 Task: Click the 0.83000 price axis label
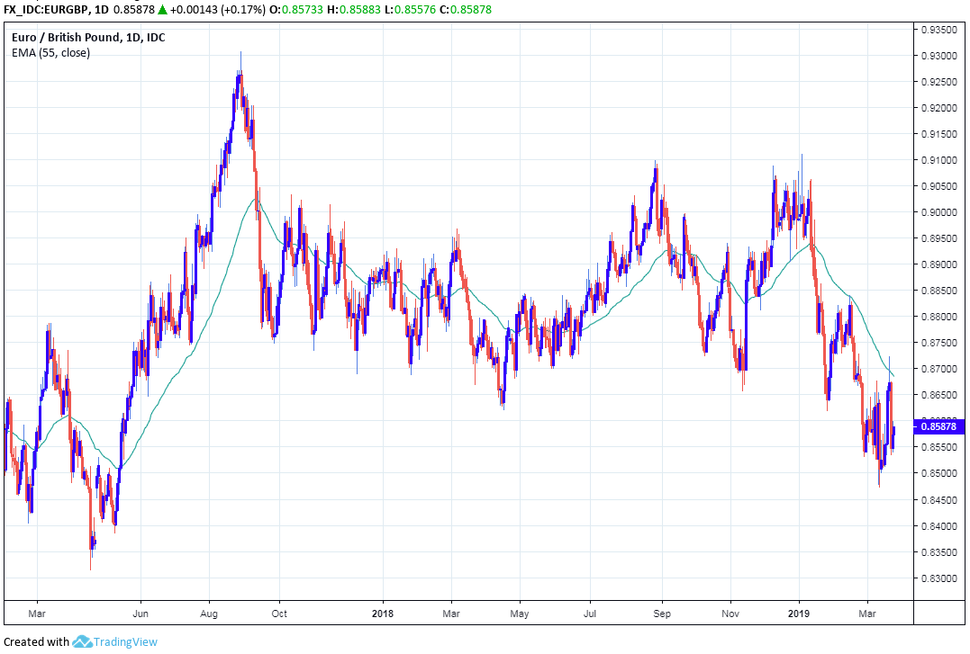(937, 578)
